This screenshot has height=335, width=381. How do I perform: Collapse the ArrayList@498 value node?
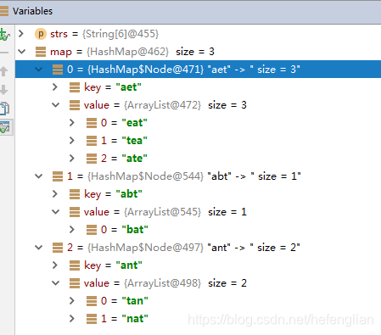coord(56,283)
